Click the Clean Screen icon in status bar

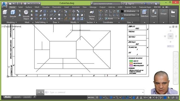click(x=173, y=98)
